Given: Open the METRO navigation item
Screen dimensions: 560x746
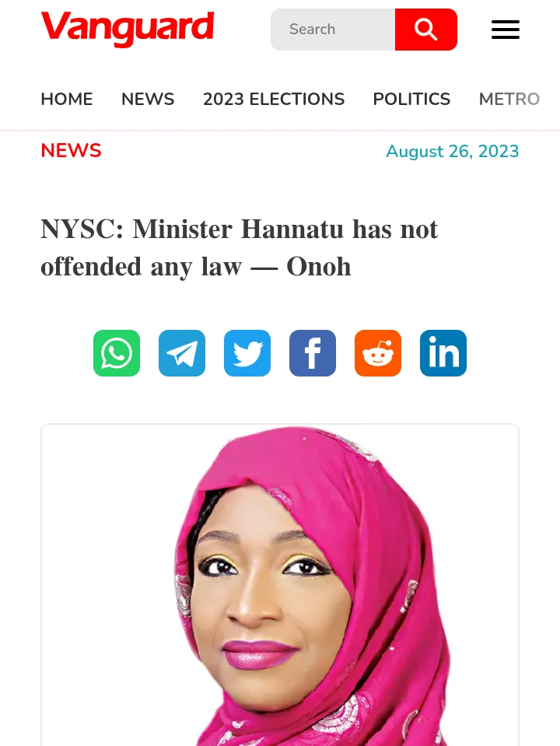Looking at the screenshot, I should (x=509, y=99).
